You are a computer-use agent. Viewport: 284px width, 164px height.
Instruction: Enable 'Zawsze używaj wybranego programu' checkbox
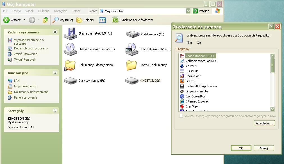click(x=181, y=116)
